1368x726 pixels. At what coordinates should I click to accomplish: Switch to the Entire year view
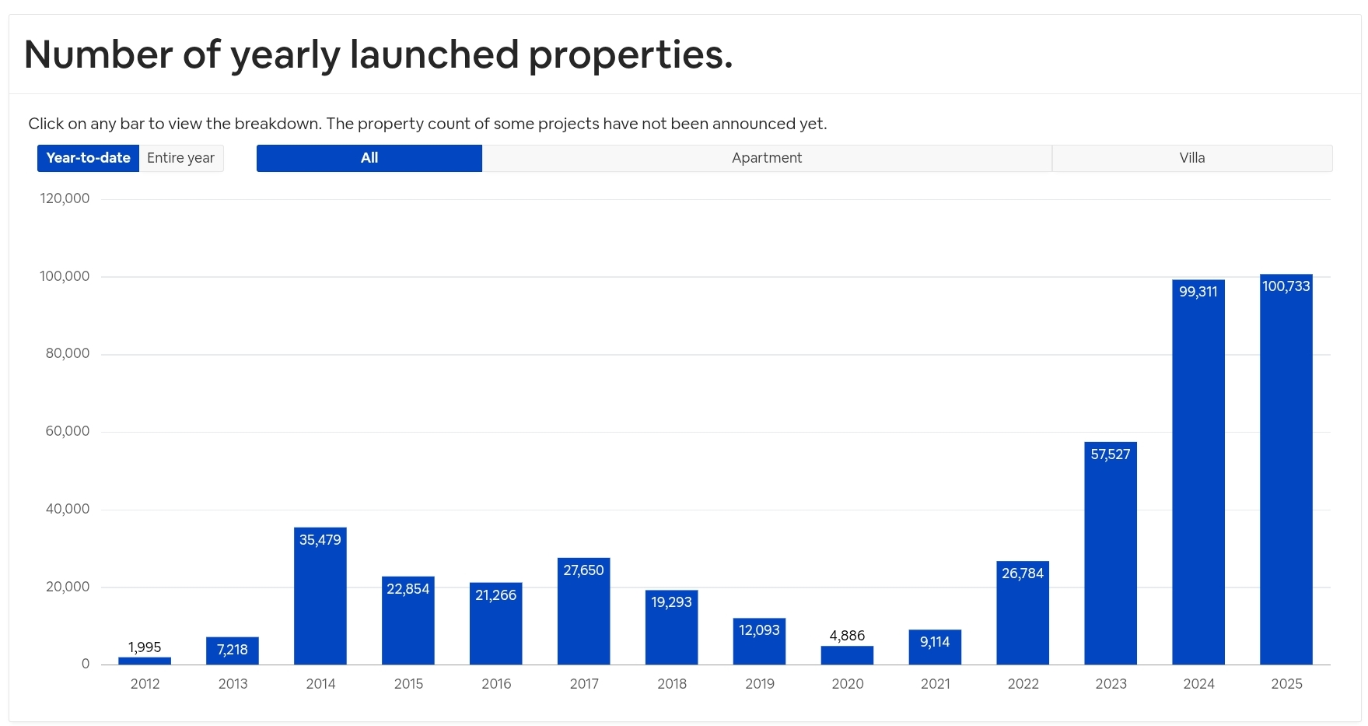tap(180, 158)
